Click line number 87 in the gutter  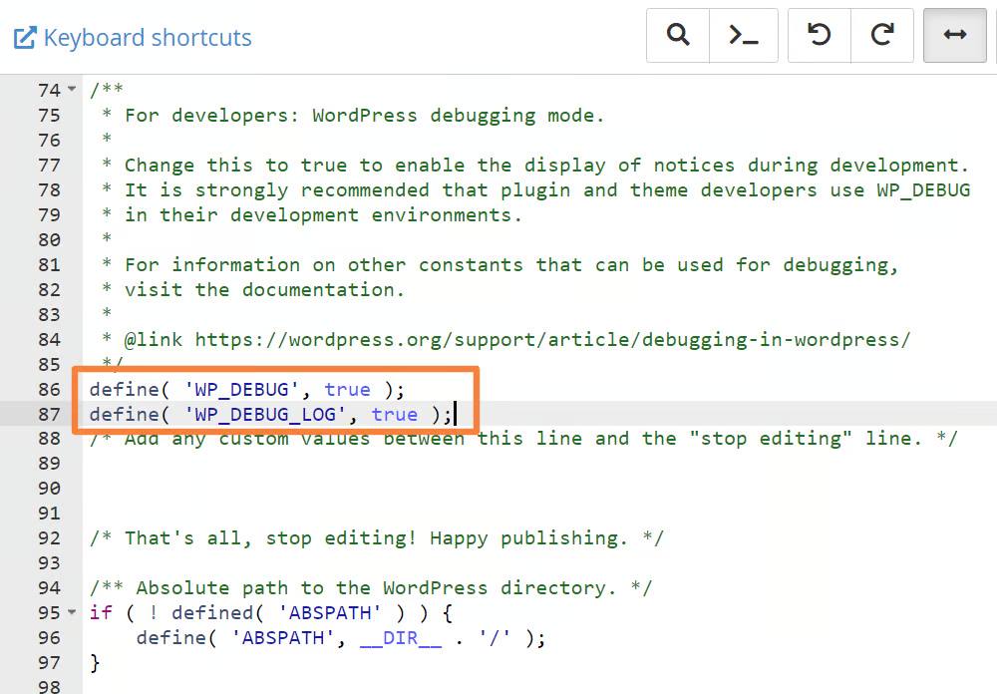tap(49, 414)
